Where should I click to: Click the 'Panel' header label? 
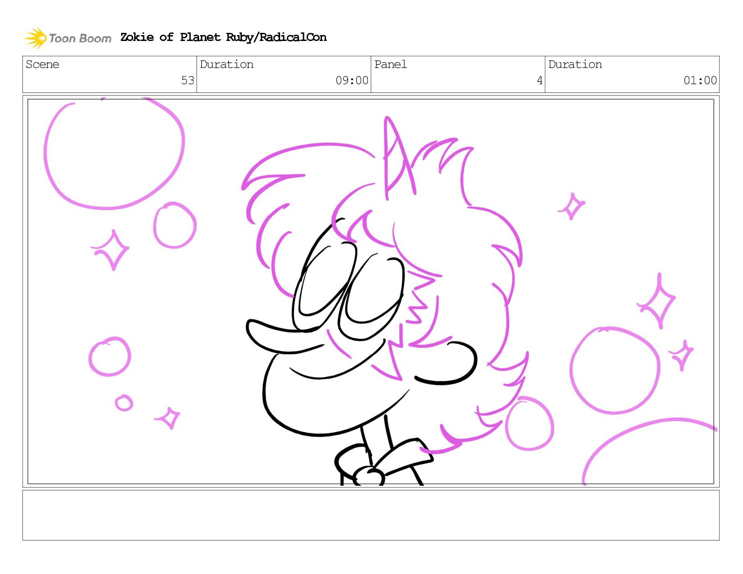390,64
